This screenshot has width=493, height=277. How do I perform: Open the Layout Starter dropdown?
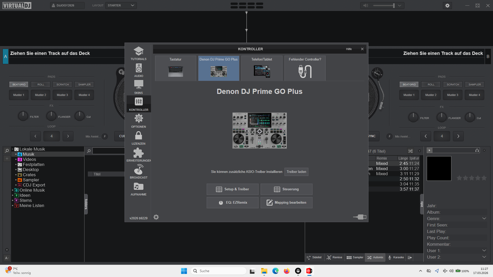(x=121, y=5)
